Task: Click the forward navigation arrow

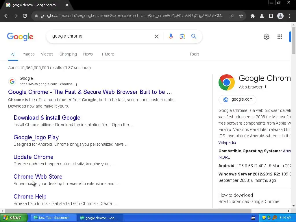Action: (16, 16)
